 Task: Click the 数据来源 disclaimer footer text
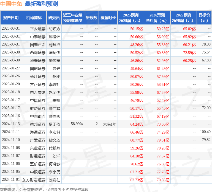tap(44, 189)
